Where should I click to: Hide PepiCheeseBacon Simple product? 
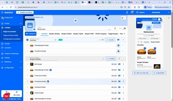point(119,99)
